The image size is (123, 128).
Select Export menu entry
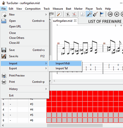pyautogui.click(x=25, y=68)
